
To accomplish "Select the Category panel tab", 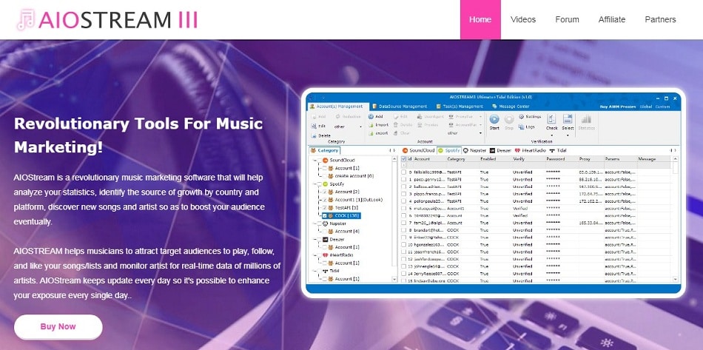I will point(325,150).
